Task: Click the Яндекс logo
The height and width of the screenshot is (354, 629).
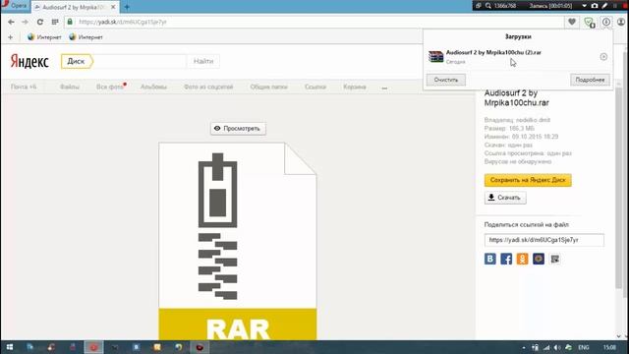Action: (29, 61)
